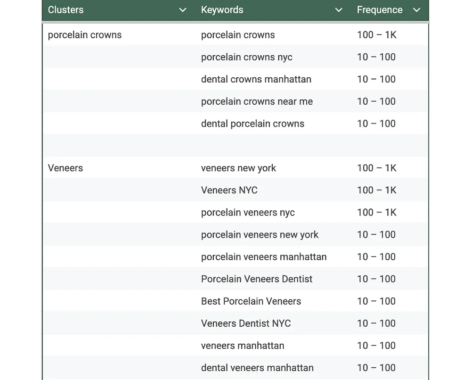Select the 'Veneers NYC' keyword cell
471x380 pixels.
tap(229, 190)
